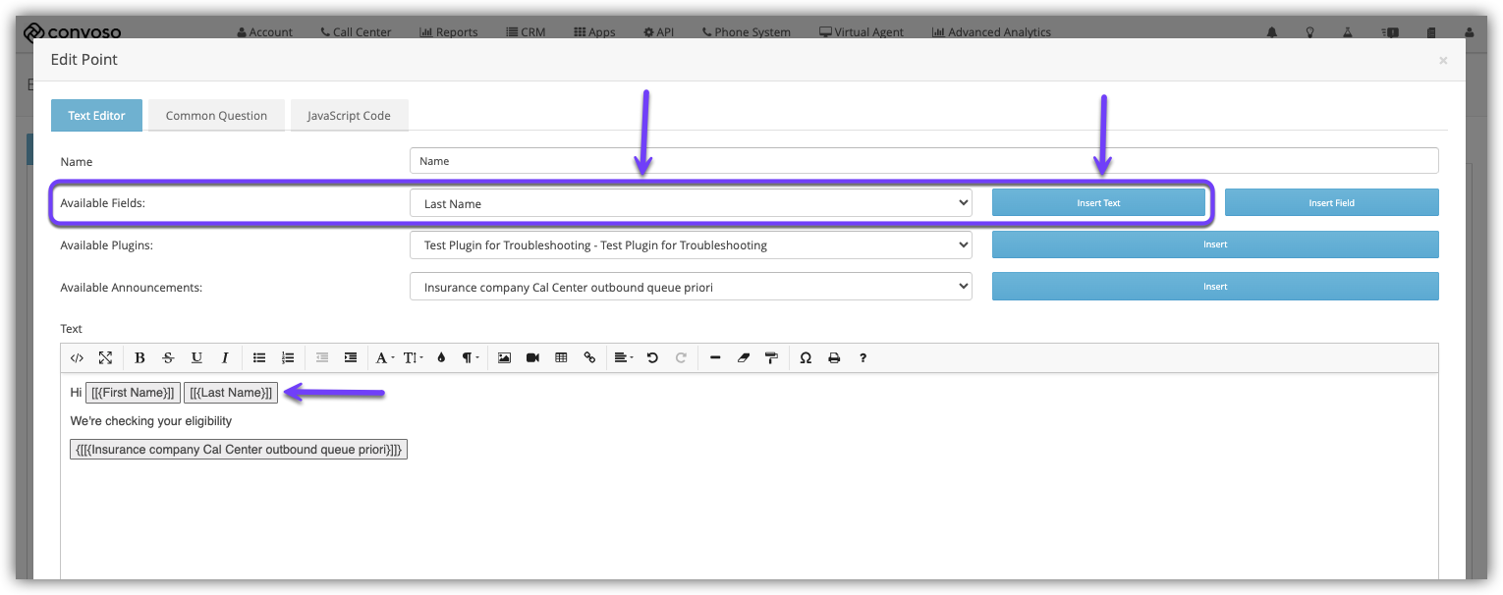
Task: Insert a table in the editor
Action: 561,358
